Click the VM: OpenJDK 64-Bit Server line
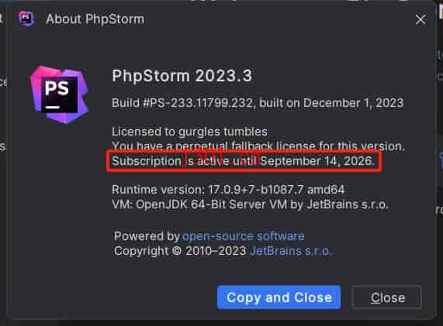The image size is (443, 326). click(x=250, y=204)
